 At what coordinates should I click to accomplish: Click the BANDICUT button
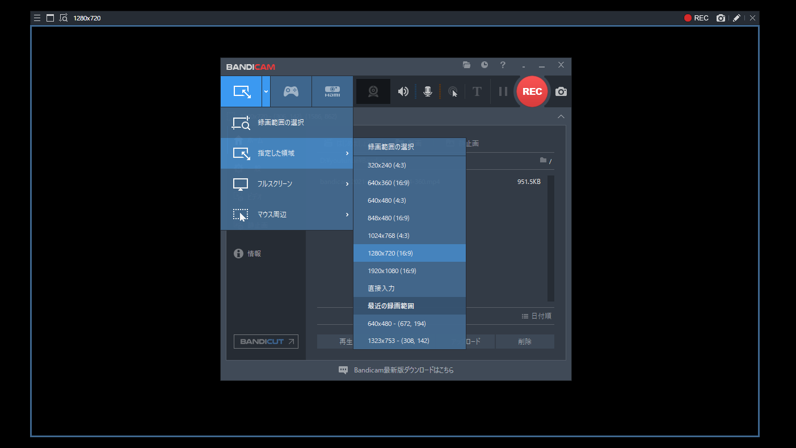tap(266, 341)
